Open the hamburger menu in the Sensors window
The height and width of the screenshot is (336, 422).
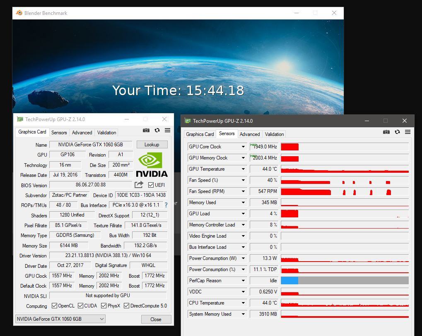408,132
